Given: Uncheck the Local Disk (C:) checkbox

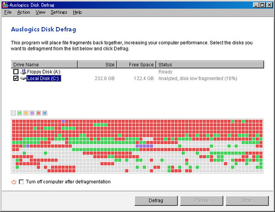Looking at the screenshot, I should 16,79.
